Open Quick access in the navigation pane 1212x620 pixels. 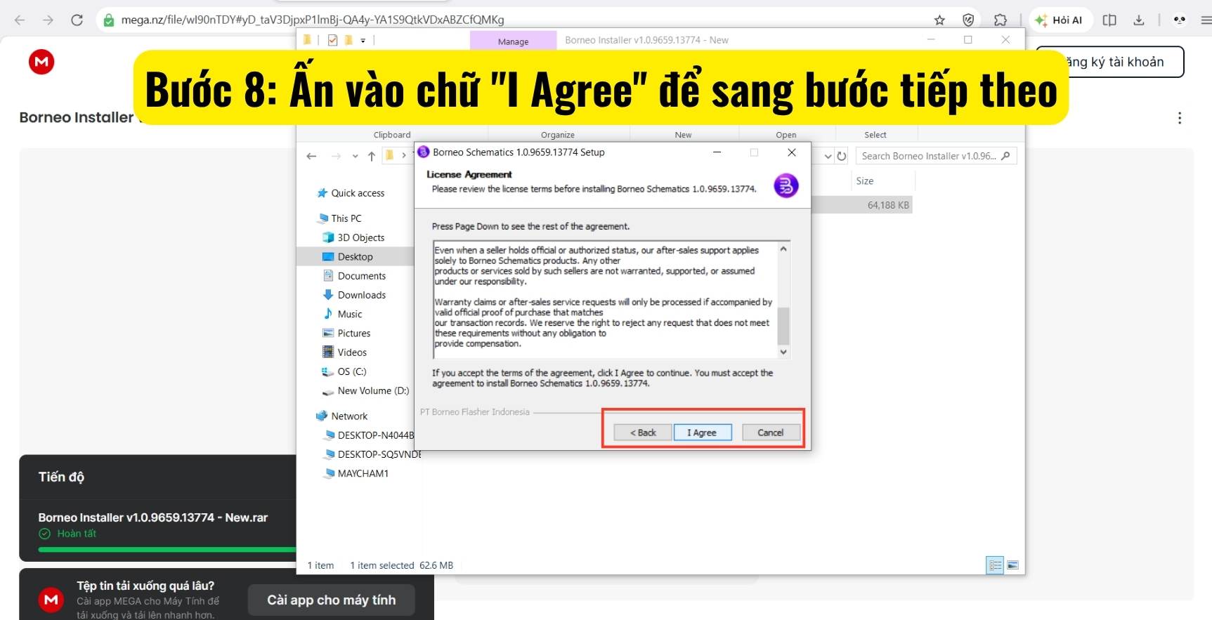coord(358,193)
